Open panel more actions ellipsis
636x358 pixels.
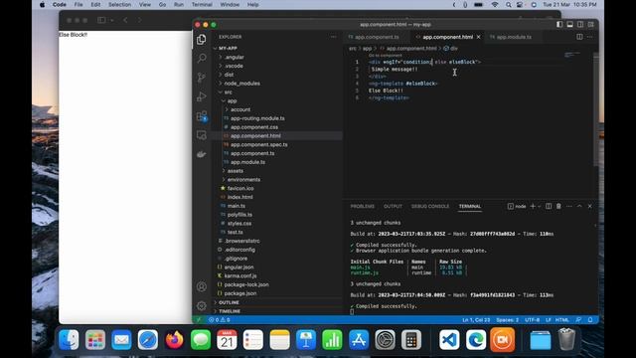pos(569,206)
